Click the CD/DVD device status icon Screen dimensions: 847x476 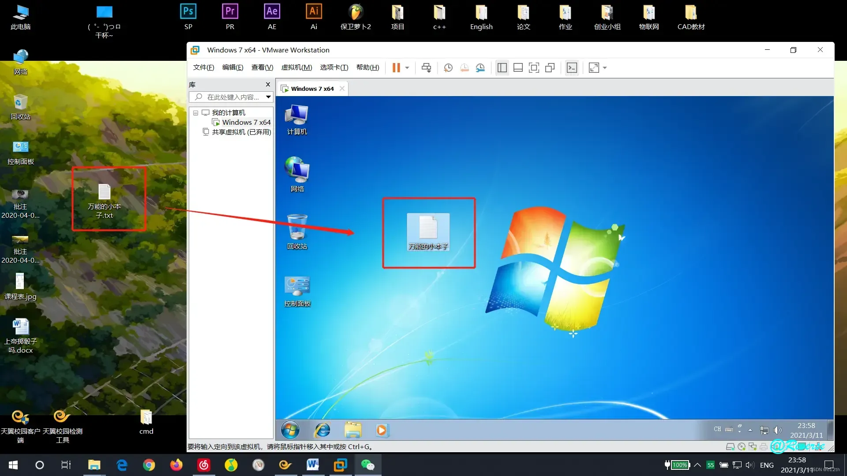pos(742,446)
